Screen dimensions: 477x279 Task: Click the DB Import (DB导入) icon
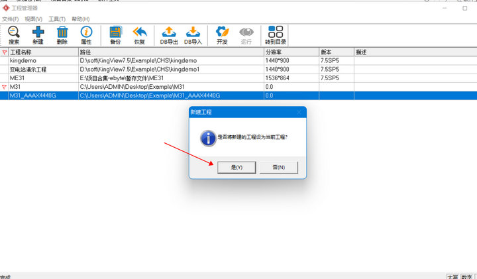(x=193, y=34)
